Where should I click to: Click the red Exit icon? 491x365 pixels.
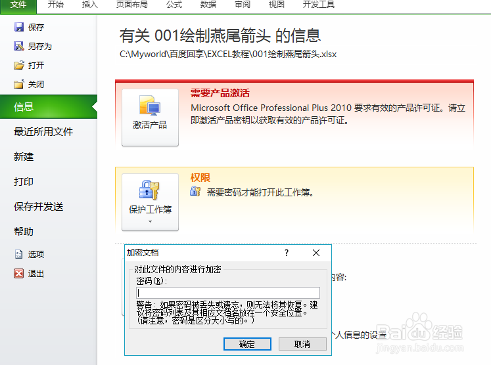coord(19,273)
